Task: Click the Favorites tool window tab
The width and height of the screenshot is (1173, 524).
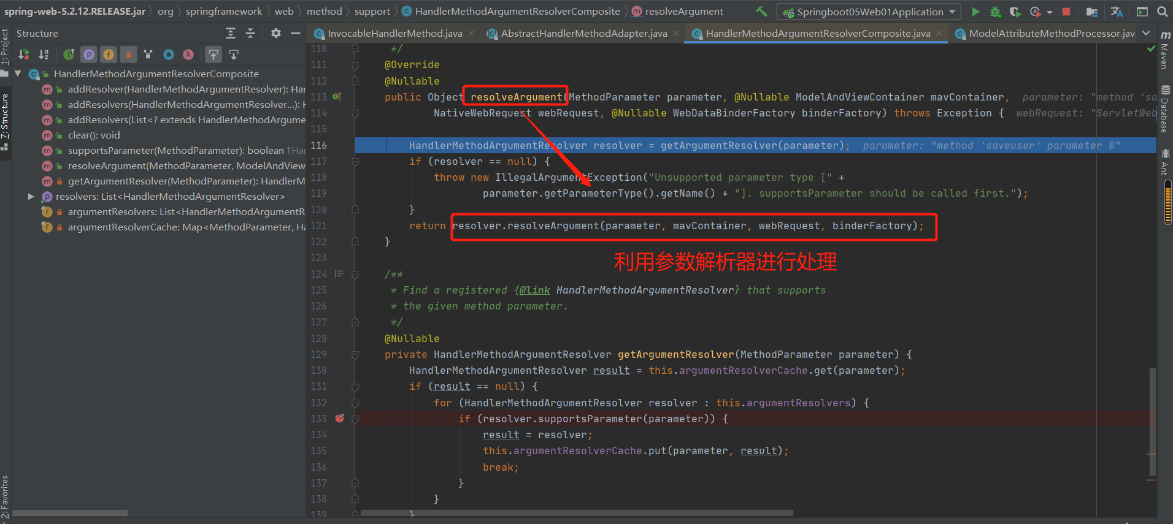Action: coord(5,498)
